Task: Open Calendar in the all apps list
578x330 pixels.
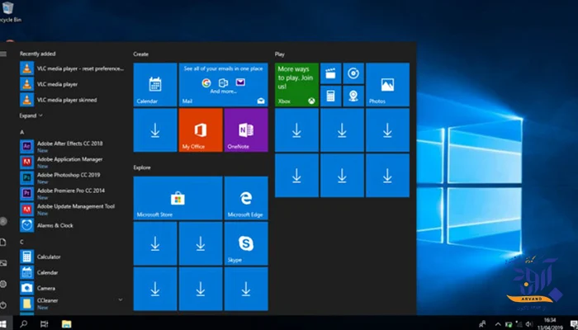Action: 72,272
